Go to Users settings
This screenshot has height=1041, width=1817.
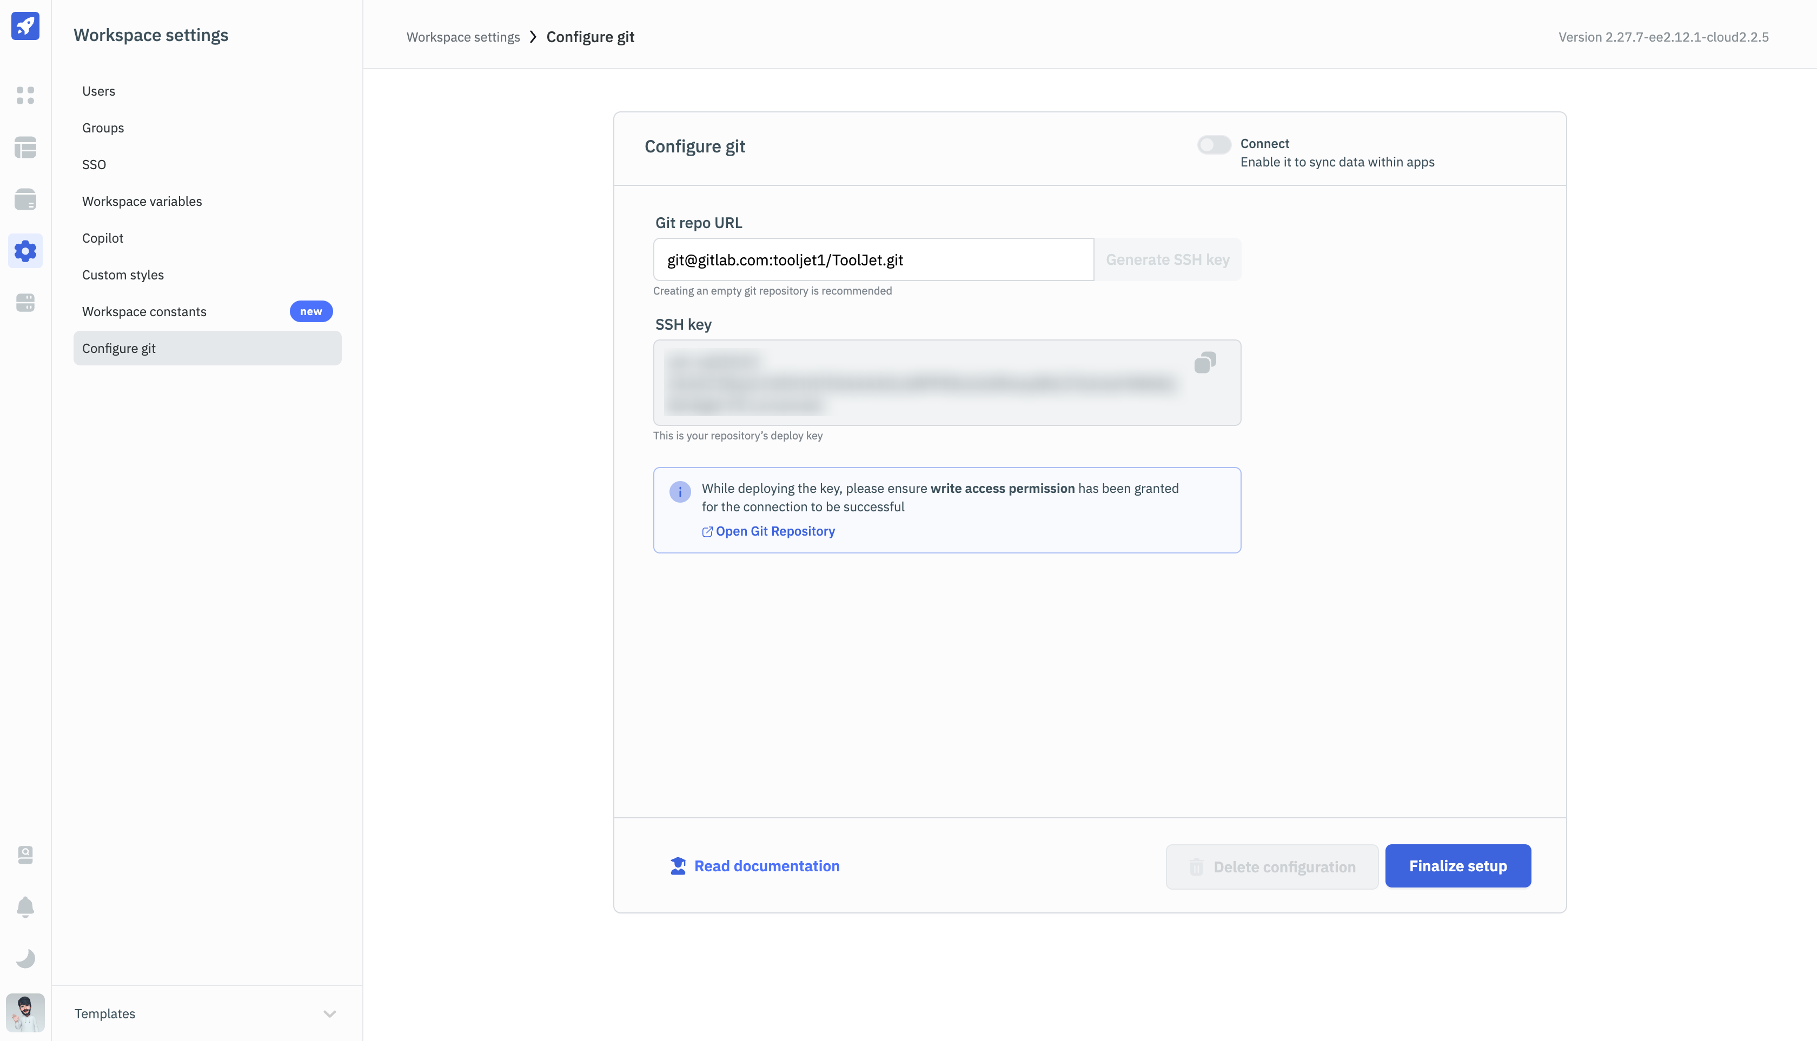(x=99, y=91)
